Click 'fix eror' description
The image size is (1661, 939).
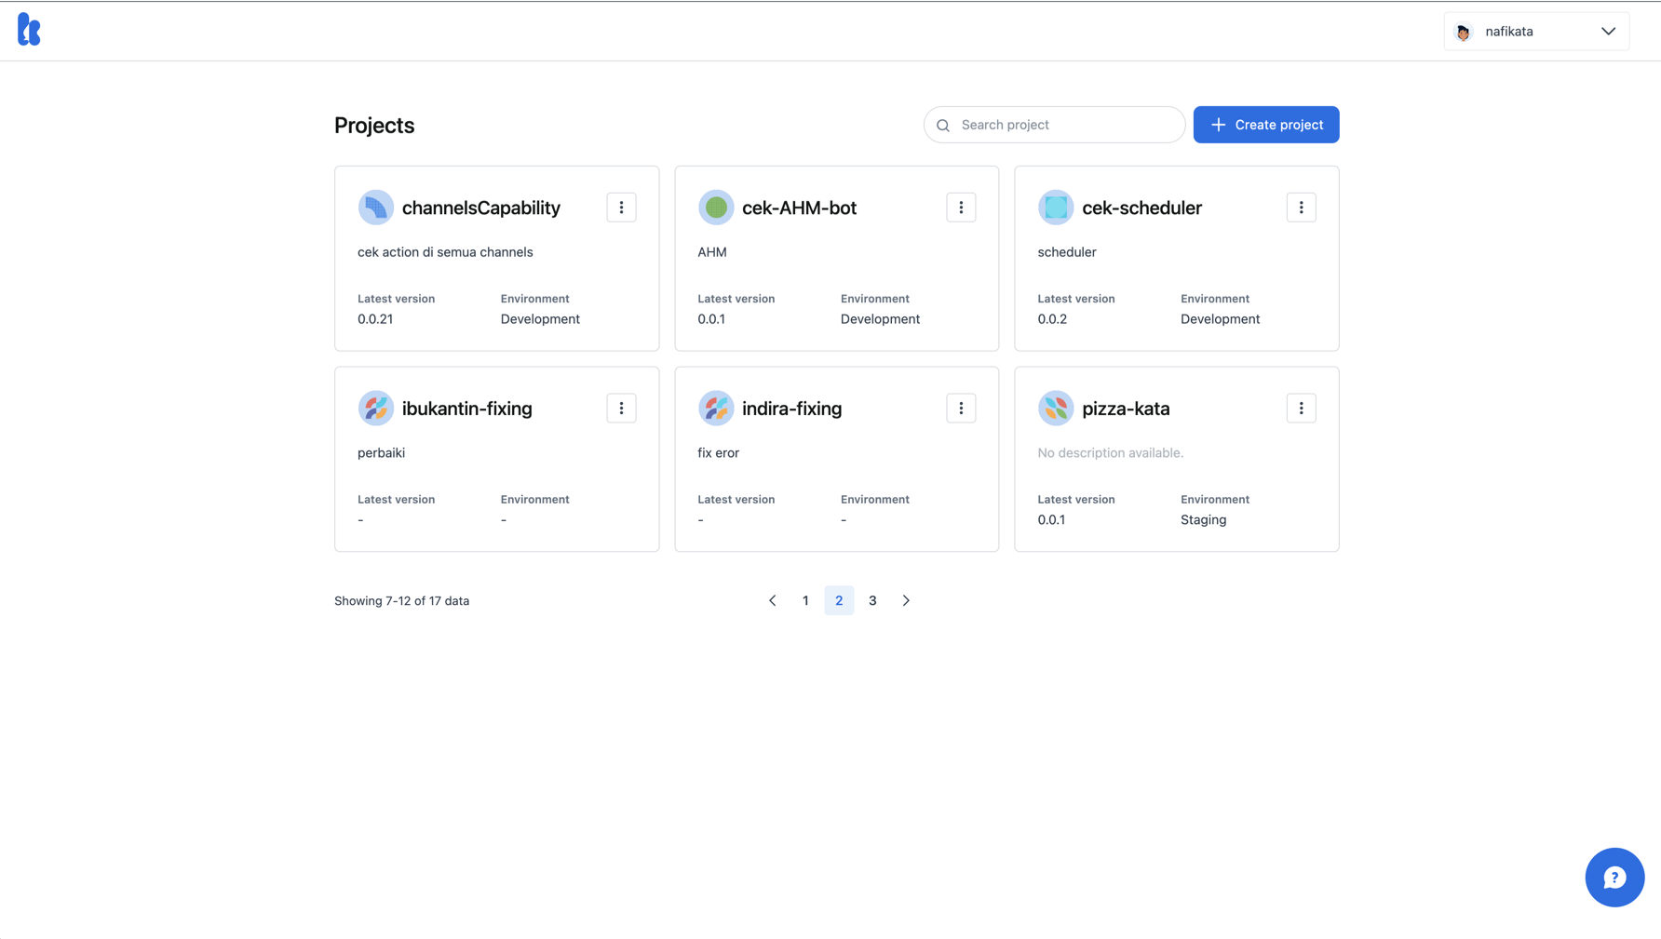click(718, 453)
